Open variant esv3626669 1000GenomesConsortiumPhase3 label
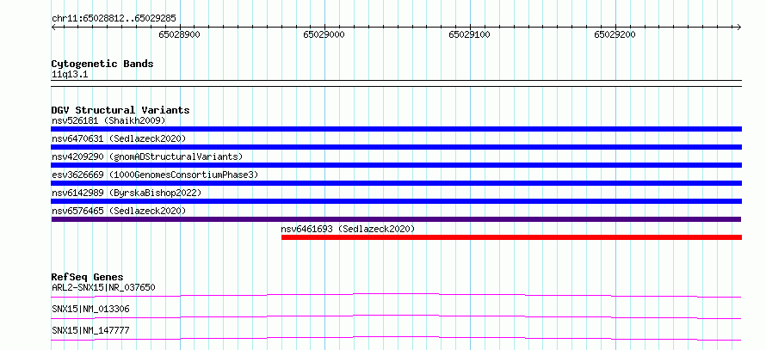This screenshot has width=766, height=350. point(155,175)
